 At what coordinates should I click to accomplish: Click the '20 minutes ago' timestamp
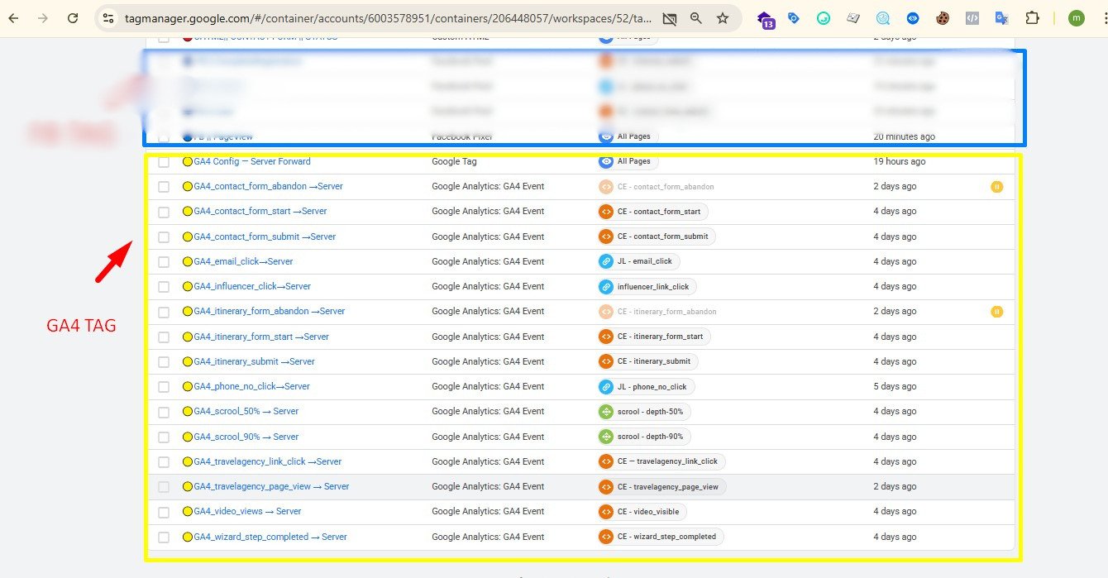905,136
